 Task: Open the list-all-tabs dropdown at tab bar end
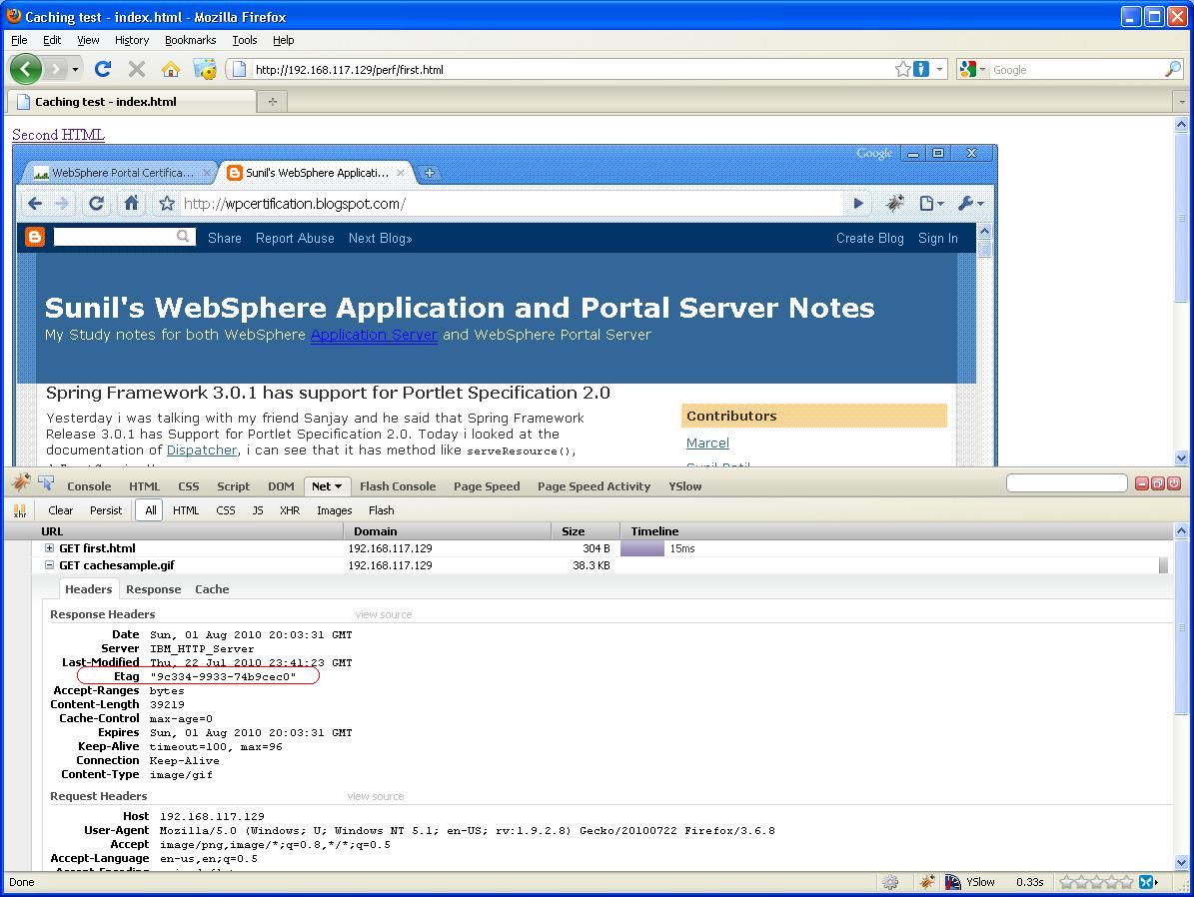[1182, 101]
